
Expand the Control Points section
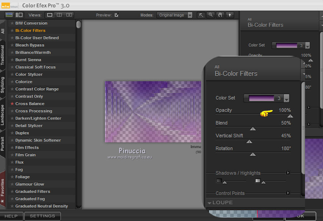pyautogui.click(x=288, y=193)
